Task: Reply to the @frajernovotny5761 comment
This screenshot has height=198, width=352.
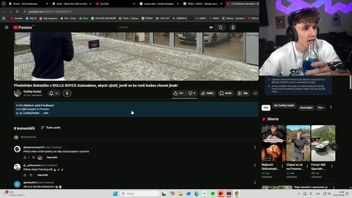Action: (x=52, y=158)
